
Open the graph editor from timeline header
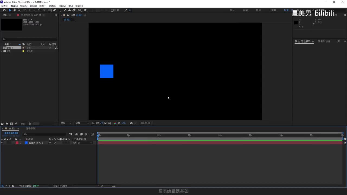point(92,134)
